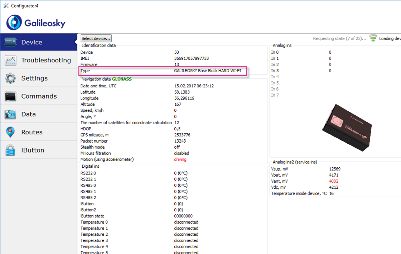Select the Stealth mode value off
Image resolution: width=401 pixels, height=254 pixels.
click(x=177, y=147)
